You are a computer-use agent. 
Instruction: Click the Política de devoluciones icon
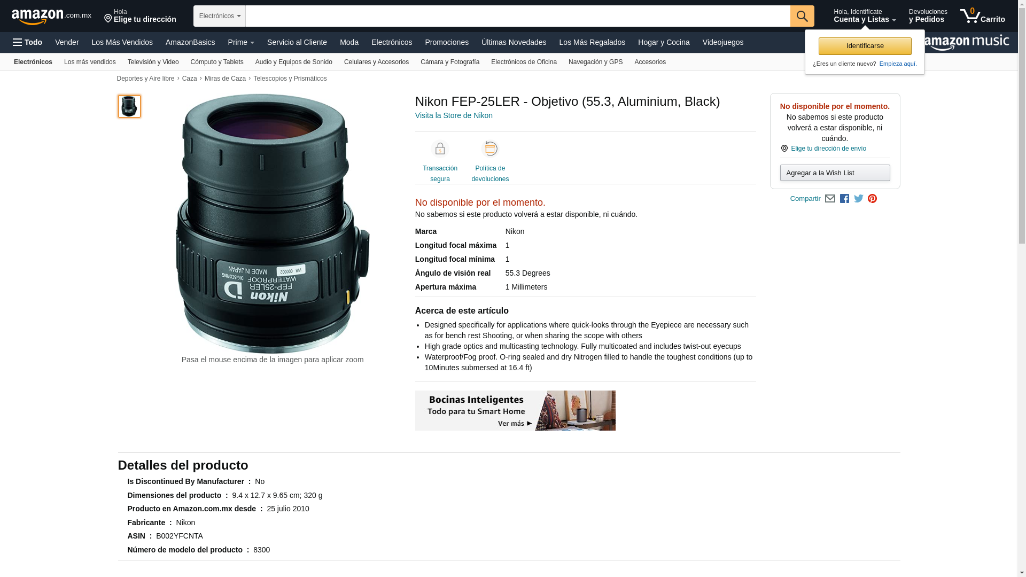tap(489, 149)
